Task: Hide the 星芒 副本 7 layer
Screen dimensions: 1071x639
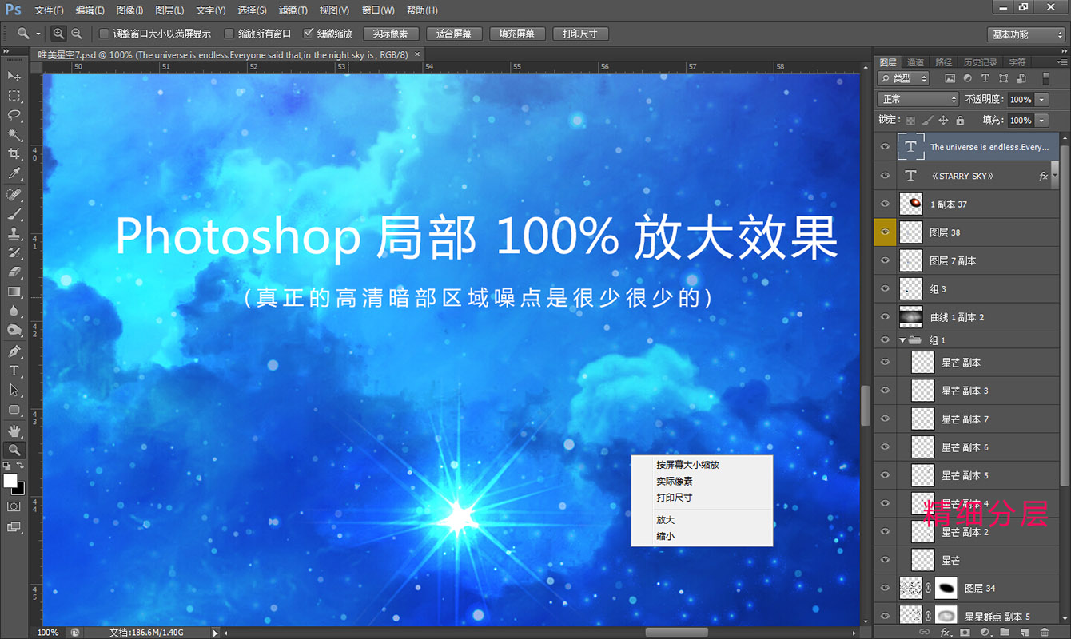Action: (885, 419)
